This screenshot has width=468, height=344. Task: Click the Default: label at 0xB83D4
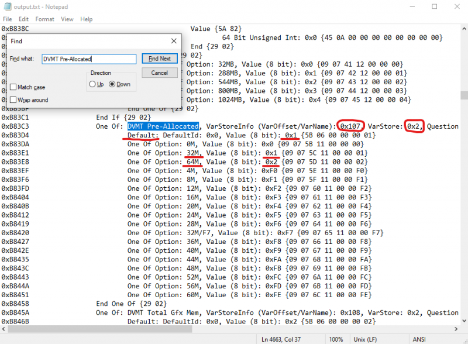(143, 135)
